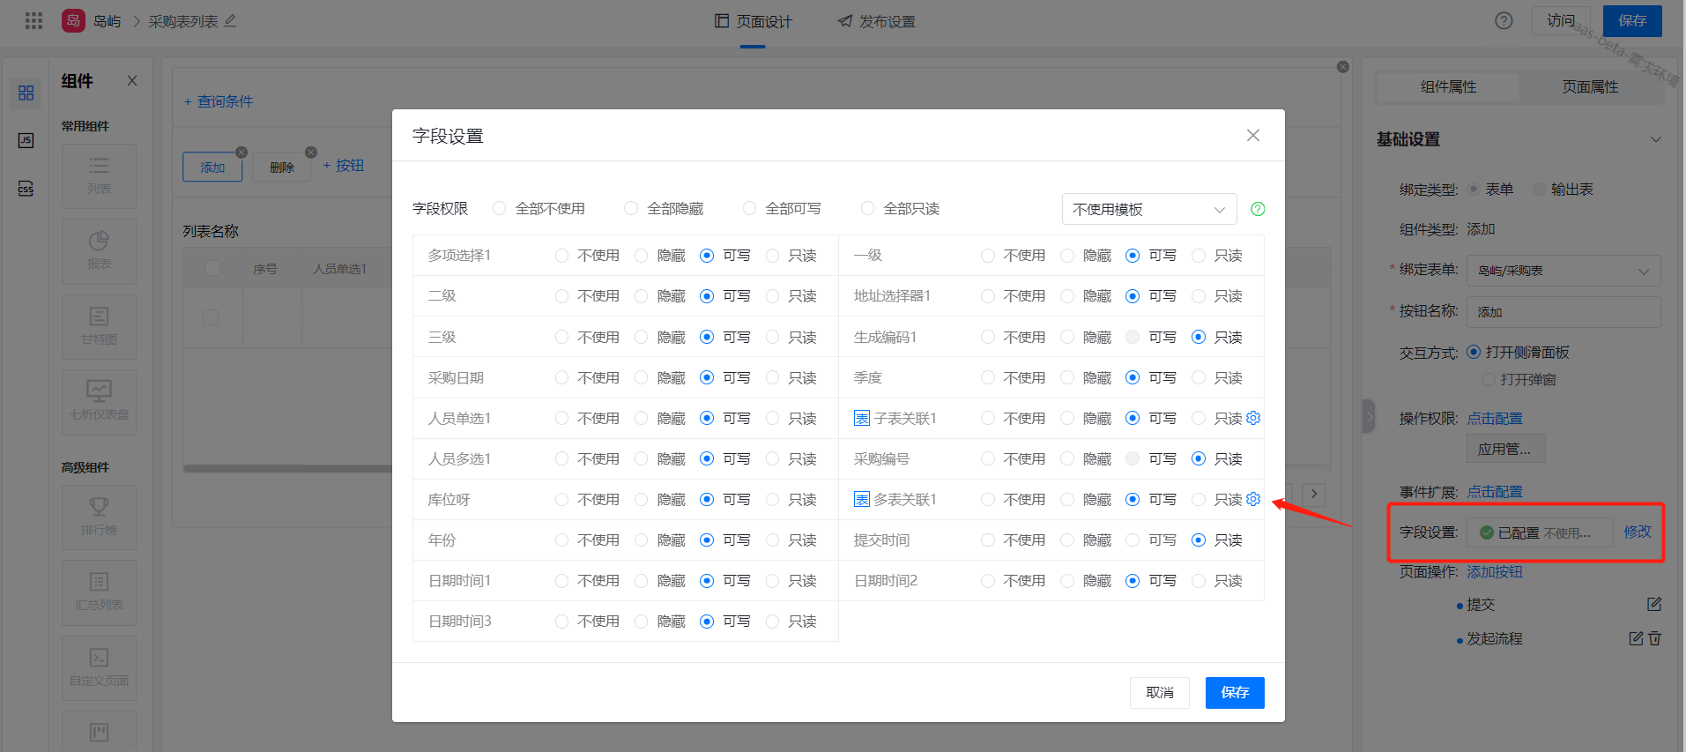
Task: Tick the header checkbox in the list table
Action: click(212, 268)
